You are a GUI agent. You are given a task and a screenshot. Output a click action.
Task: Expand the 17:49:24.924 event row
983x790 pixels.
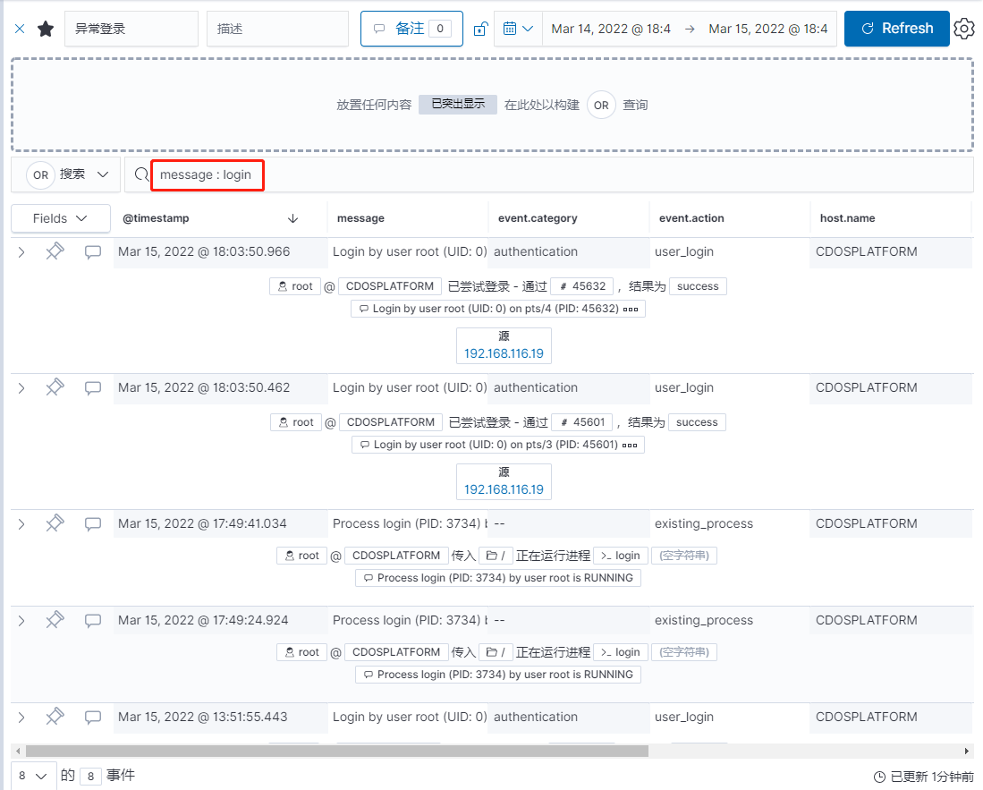(21, 621)
